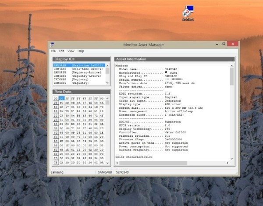Select GSM4B86 Real-time display ID entry
This screenshot has height=206, width=263.
(79, 69)
